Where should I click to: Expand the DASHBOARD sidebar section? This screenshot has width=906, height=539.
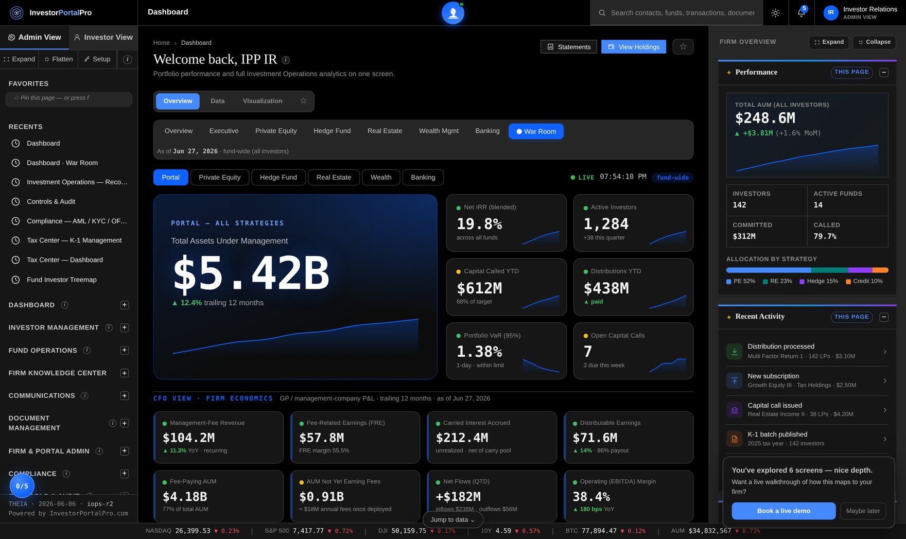125,305
